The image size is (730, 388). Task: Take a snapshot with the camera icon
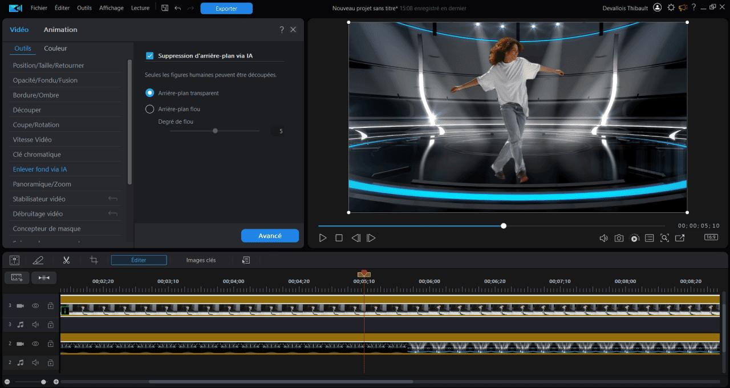tap(619, 238)
